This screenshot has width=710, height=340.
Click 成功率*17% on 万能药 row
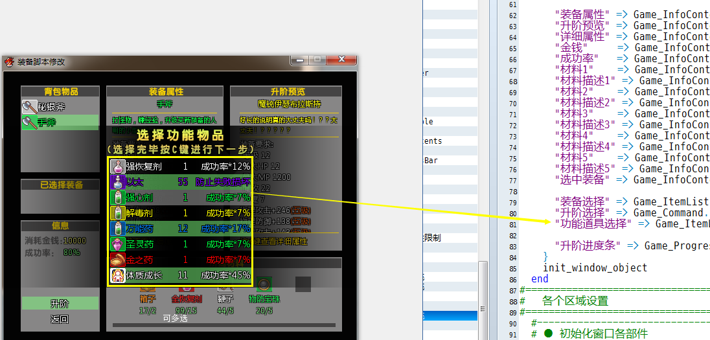coord(225,229)
